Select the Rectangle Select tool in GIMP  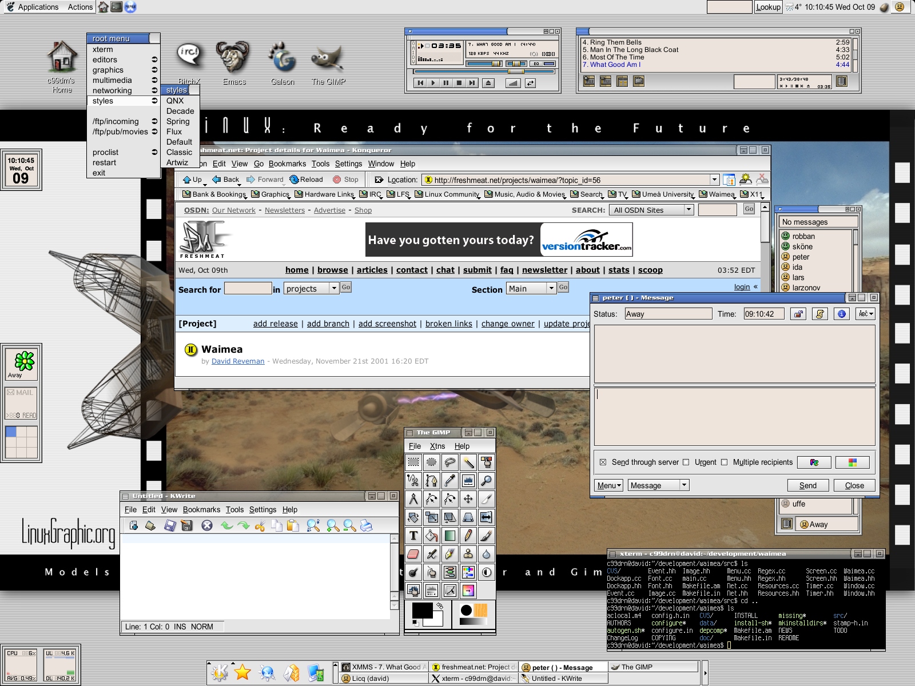pyautogui.click(x=413, y=462)
